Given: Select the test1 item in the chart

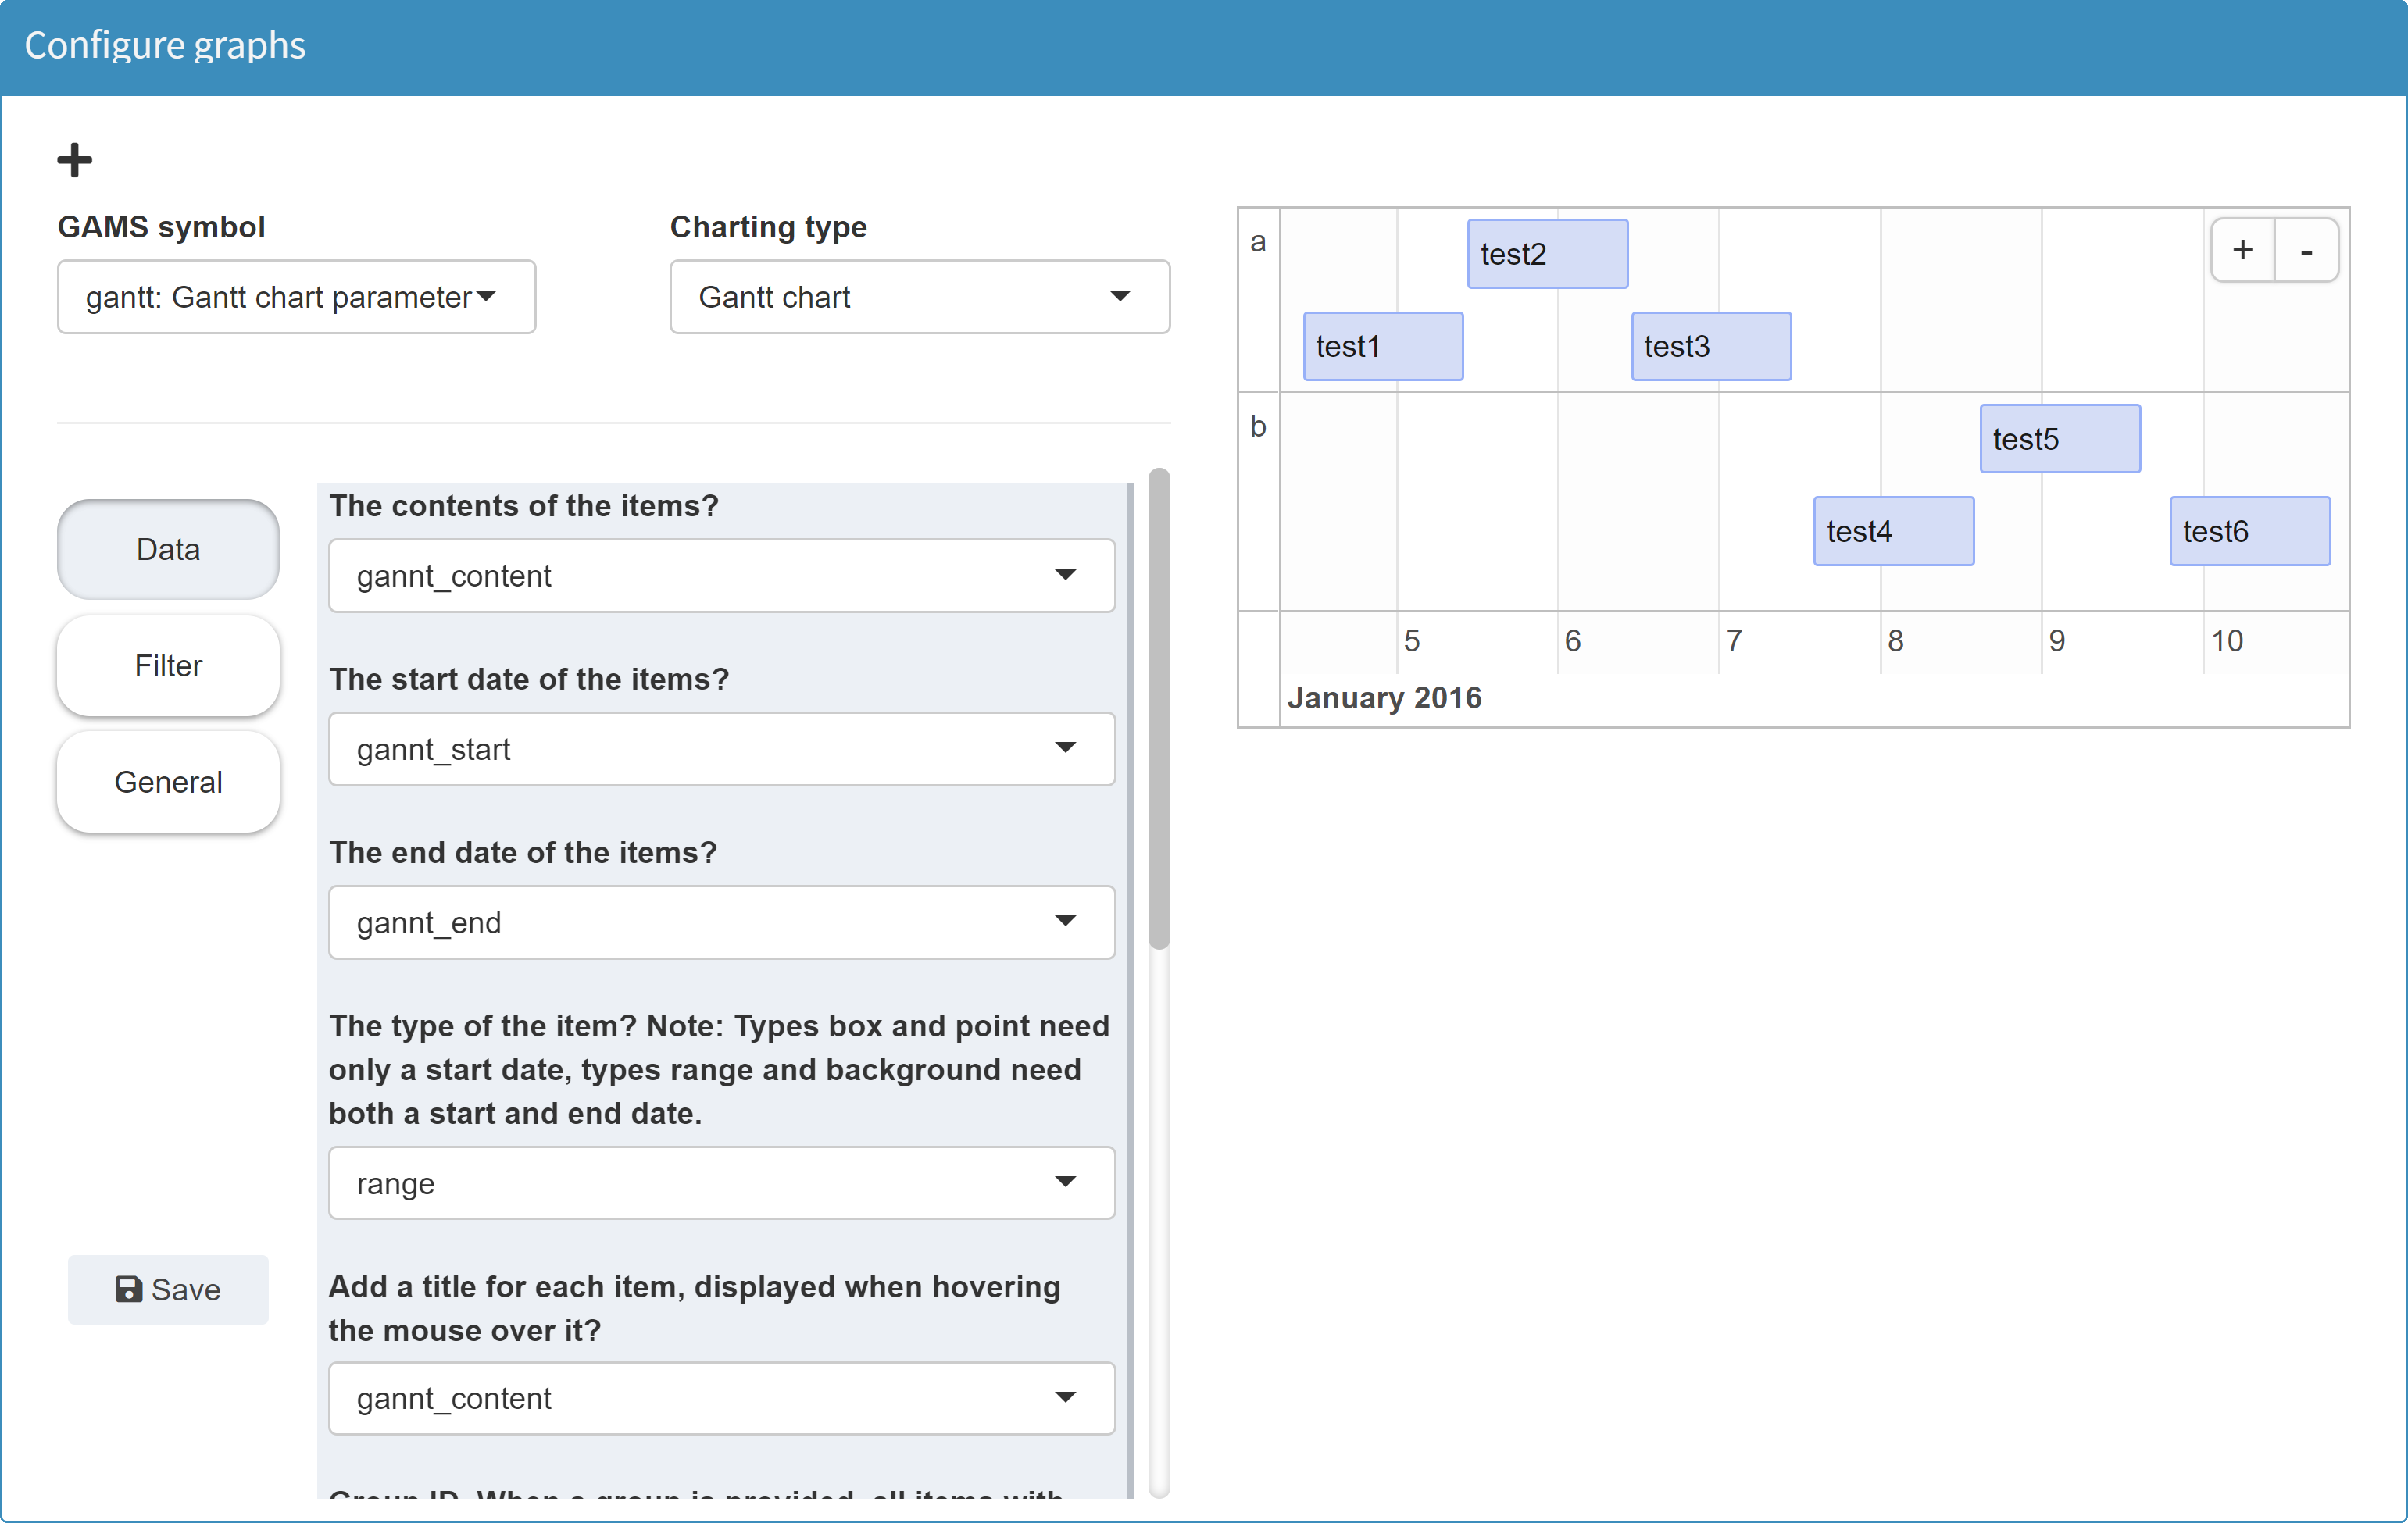Looking at the screenshot, I should (x=1383, y=346).
